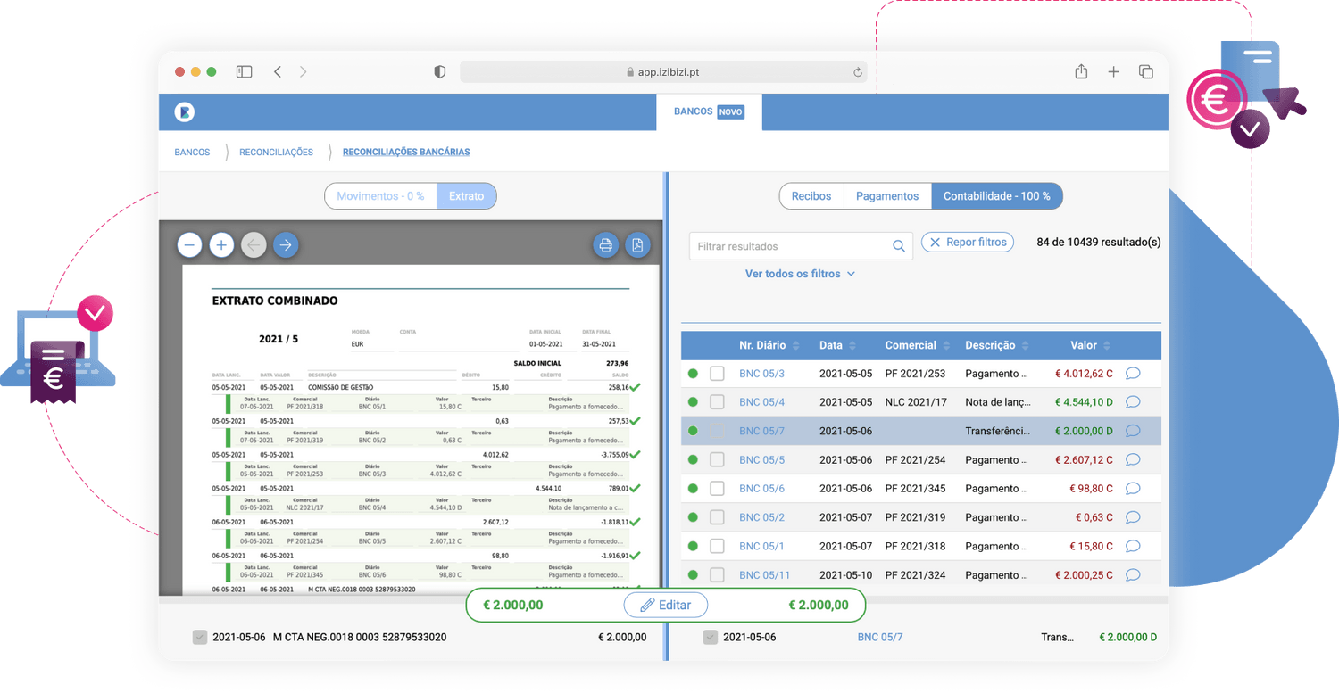Viewport: 1339px width, 693px height.
Task: Print the bank statement
Action: click(x=605, y=245)
